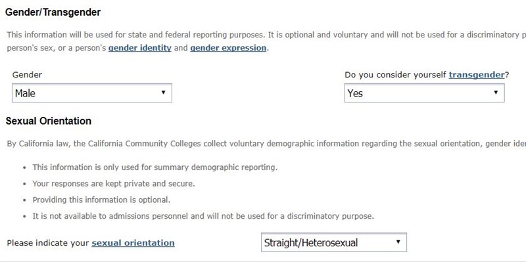Open the Gender dropdown showing Male
The width and height of the screenshot is (526, 262).
(x=92, y=93)
